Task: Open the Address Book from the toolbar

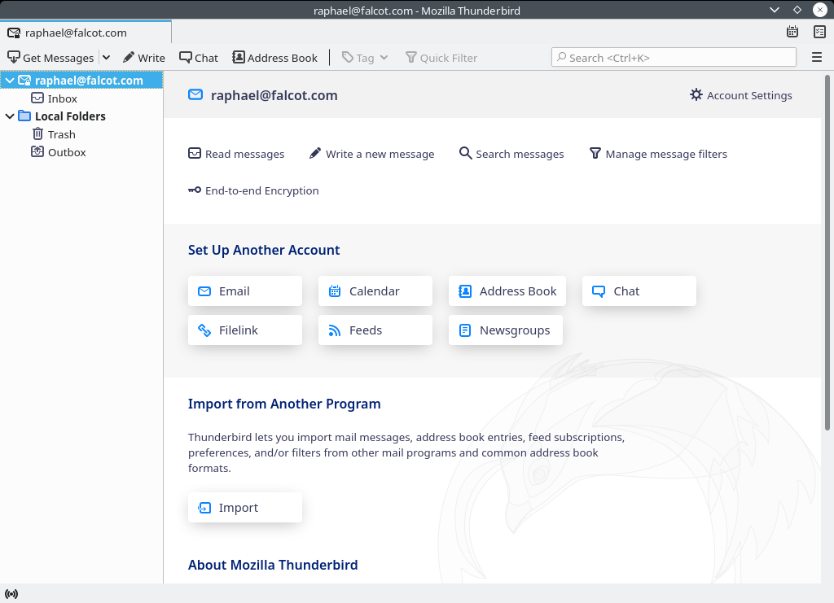Action: point(274,57)
